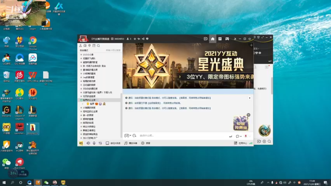Image resolution: width=331 pixels, height=186 pixels.
Task: Favorite the channel with the star icon
Action: [135, 39]
